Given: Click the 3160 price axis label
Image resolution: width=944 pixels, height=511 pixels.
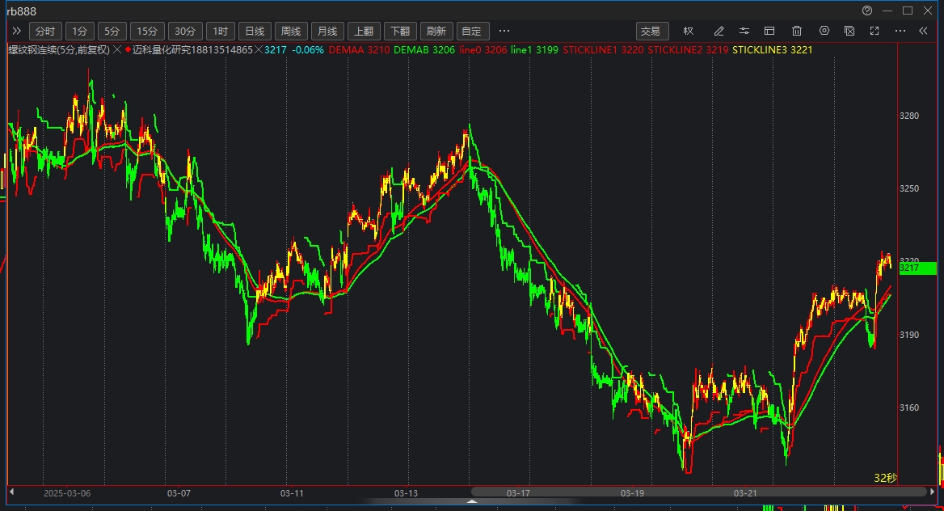Looking at the screenshot, I should click(x=909, y=408).
